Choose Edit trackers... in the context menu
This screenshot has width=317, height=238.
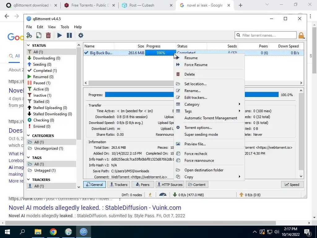[x=209, y=98]
